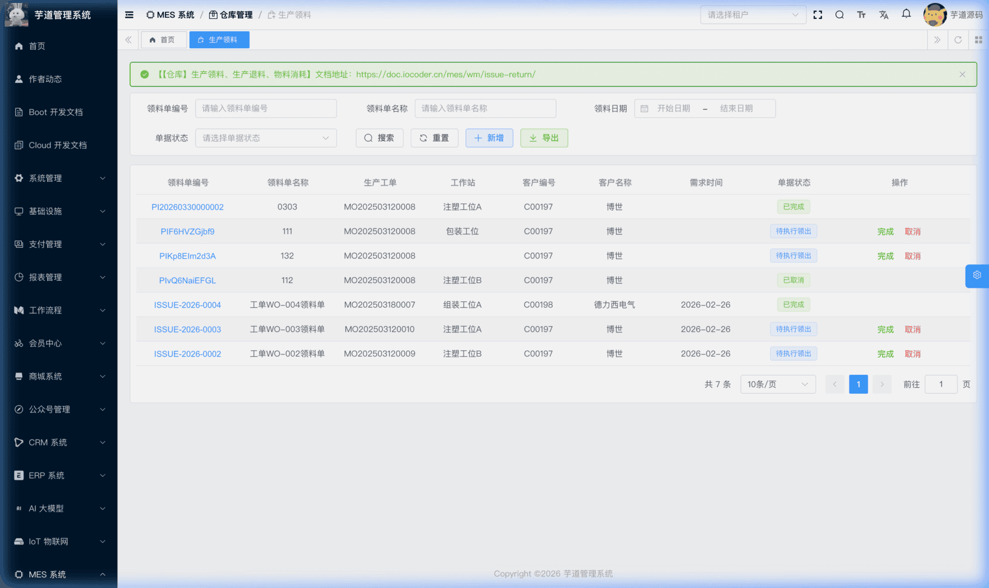Open the 10条/页 page size dropdown
The image size is (989, 588).
tap(778, 384)
